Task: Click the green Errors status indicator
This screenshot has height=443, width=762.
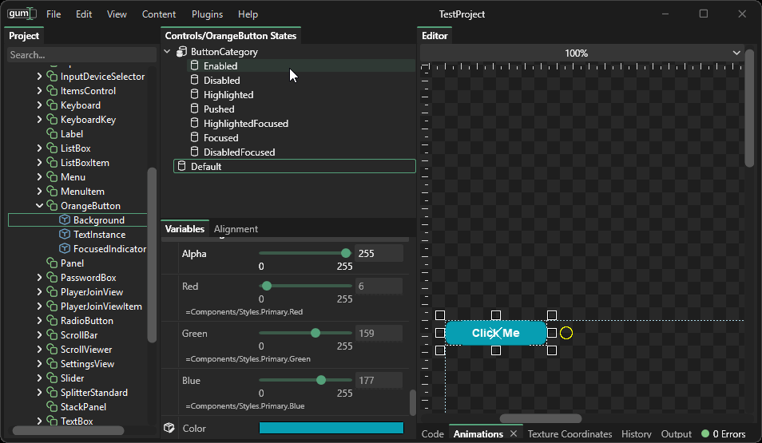Action: coord(705,434)
